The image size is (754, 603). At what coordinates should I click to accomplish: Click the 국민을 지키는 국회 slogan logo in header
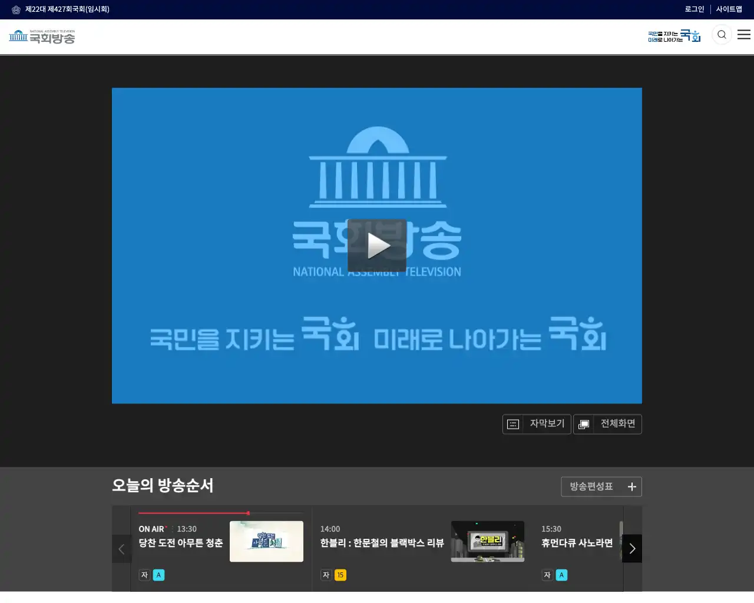click(x=674, y=36)
